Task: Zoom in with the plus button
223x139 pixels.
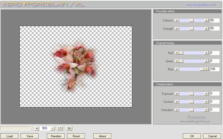Action: point(37,128)
